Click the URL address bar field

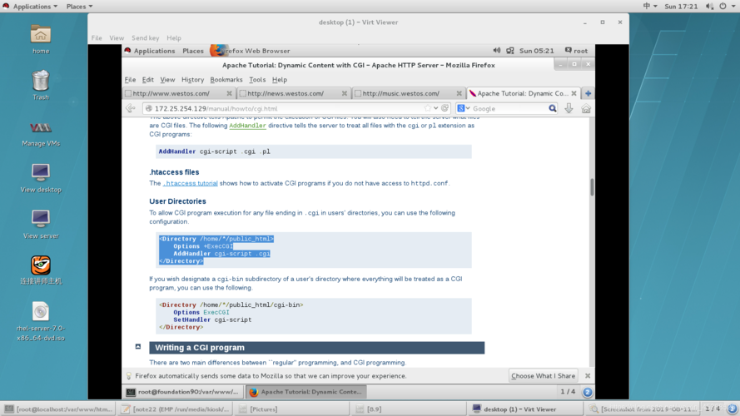click(283, 108)
